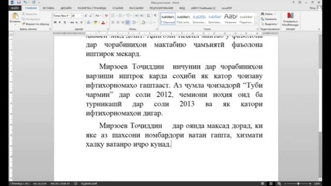Click the Sort icon in paragraph group
This screenshot has height=186, width=331.
click(x=148, y=16)
